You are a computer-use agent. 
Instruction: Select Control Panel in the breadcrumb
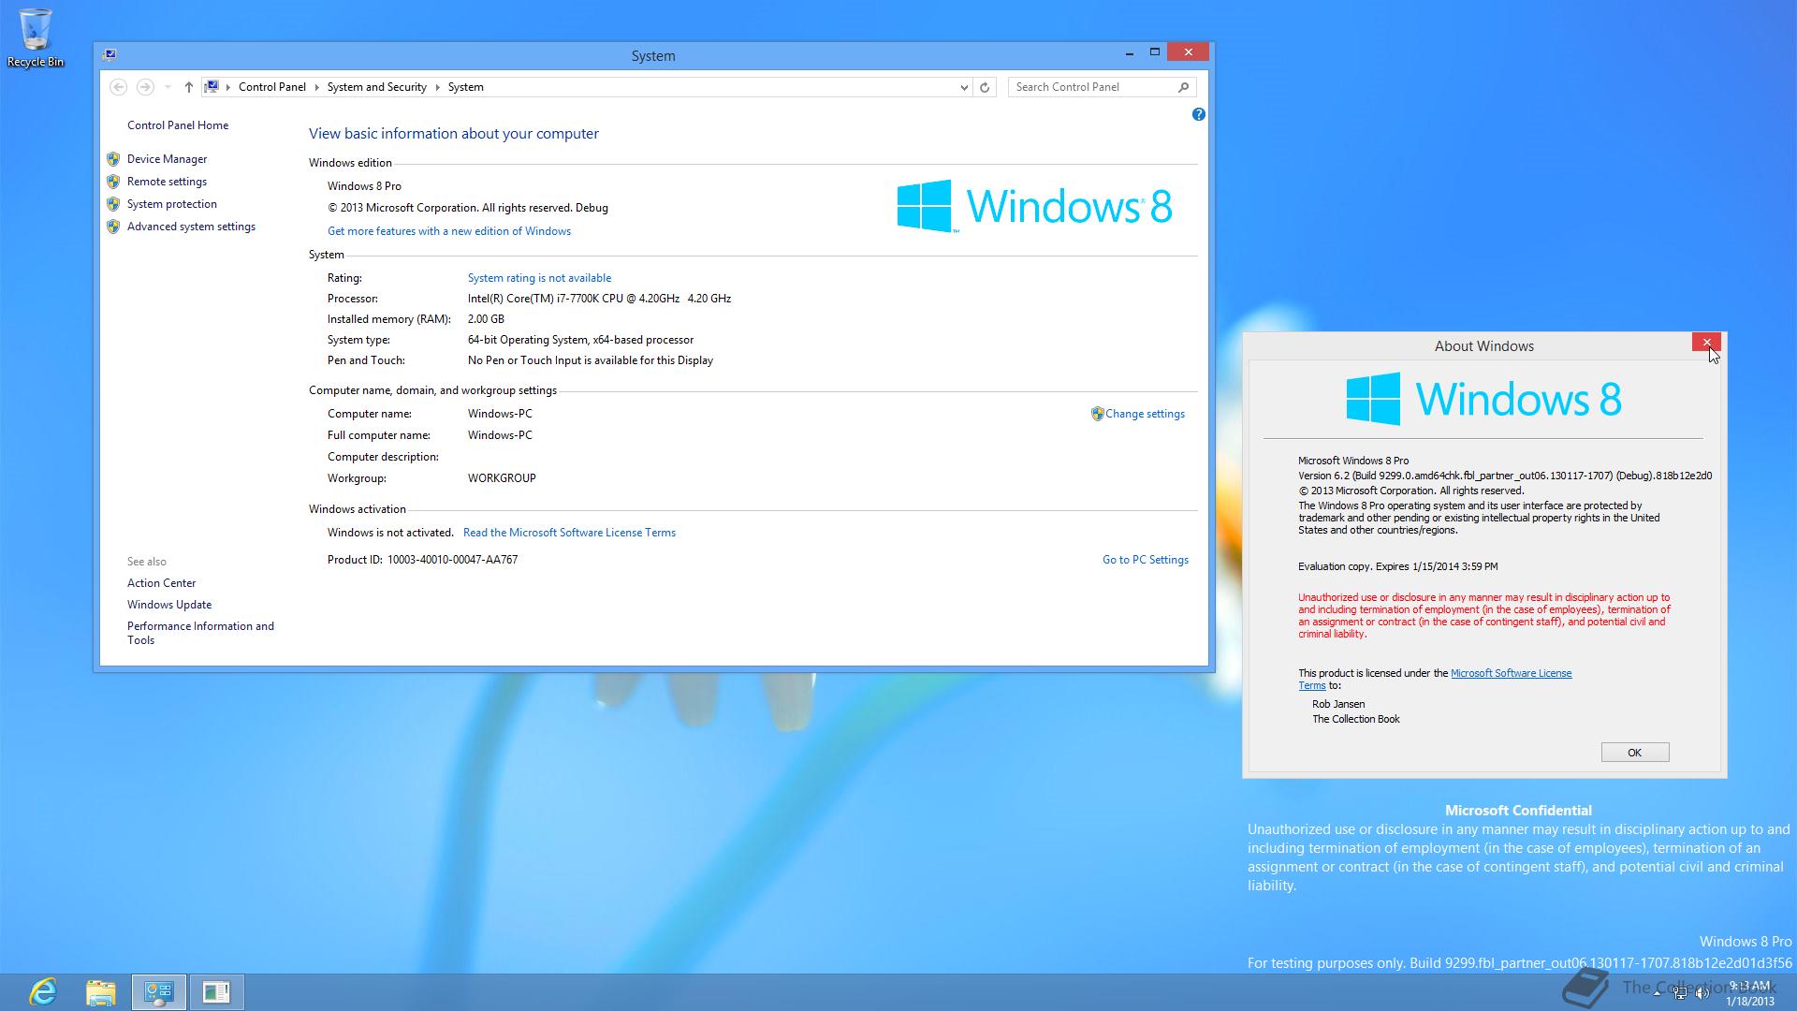coord(271,87)
